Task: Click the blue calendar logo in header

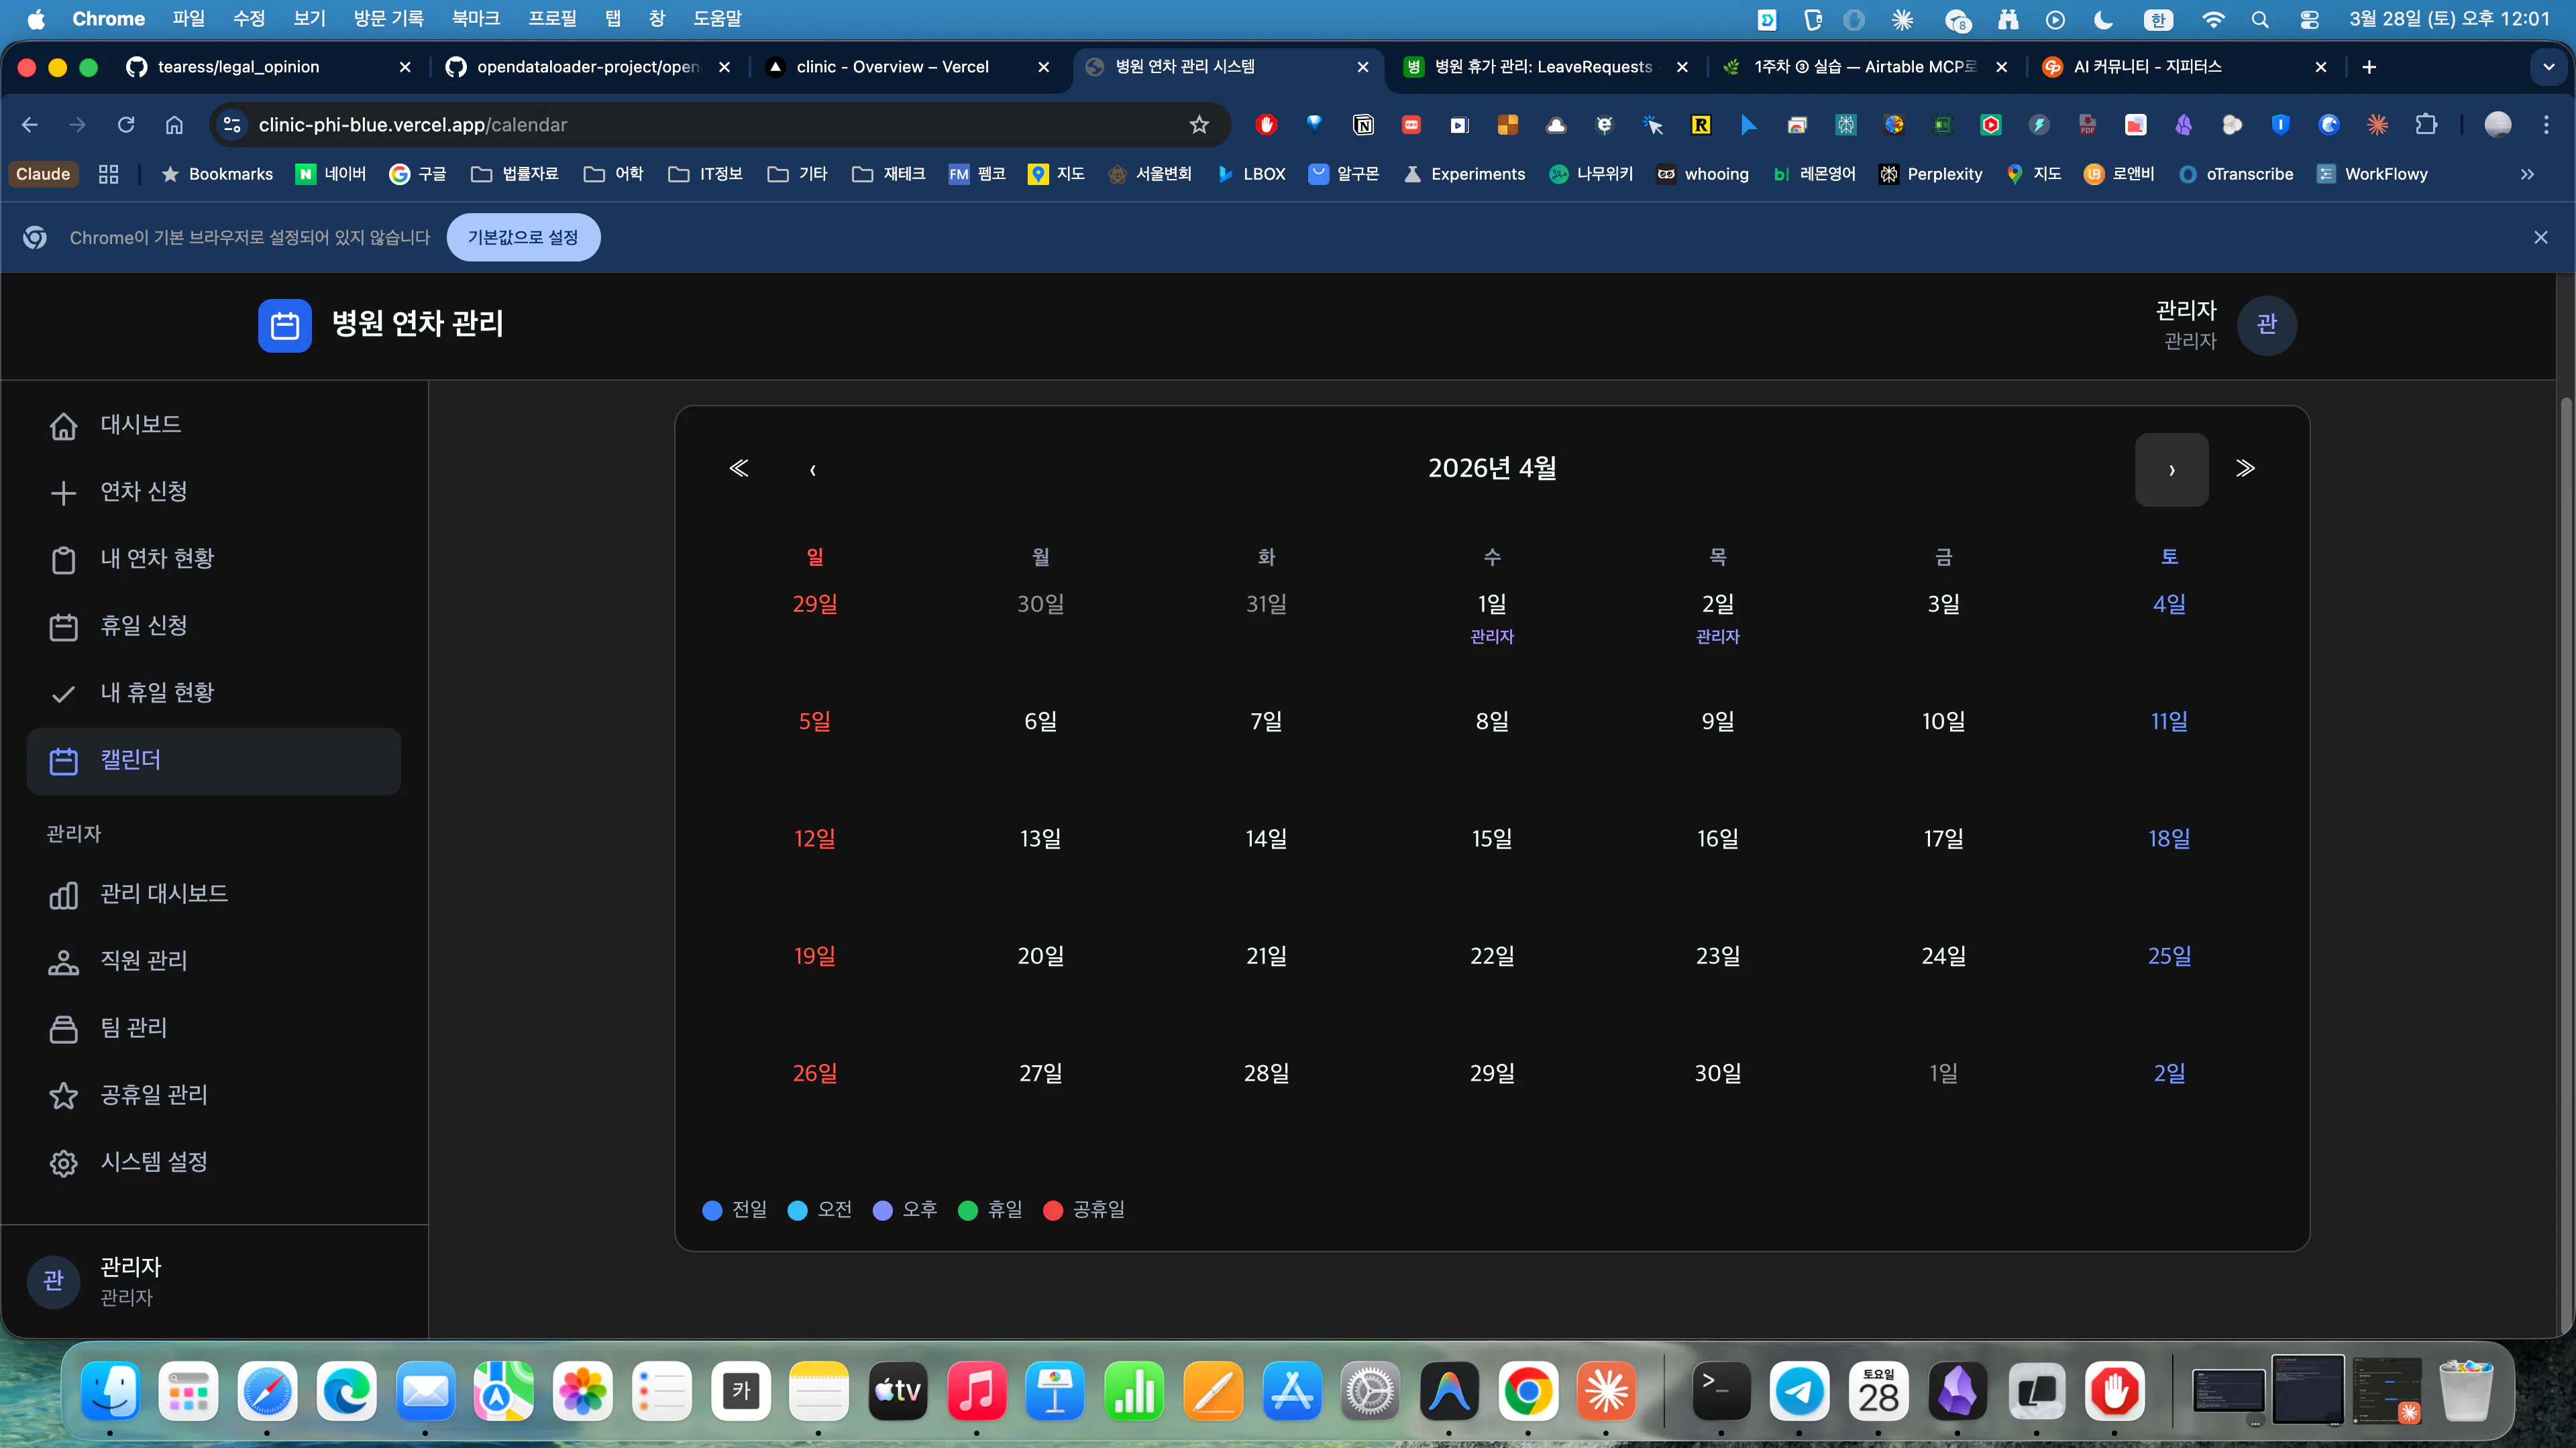Action: [285, 326]
